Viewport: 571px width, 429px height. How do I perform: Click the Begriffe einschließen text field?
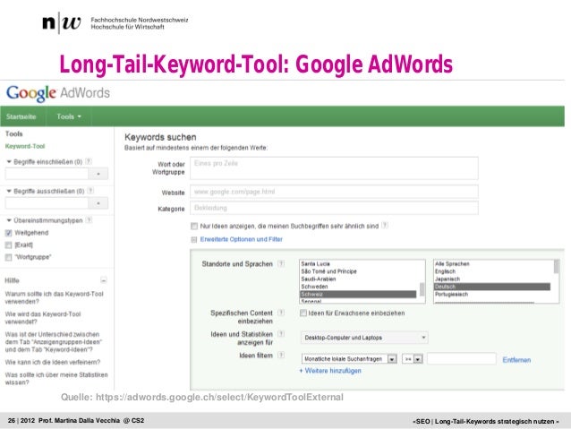47,174
